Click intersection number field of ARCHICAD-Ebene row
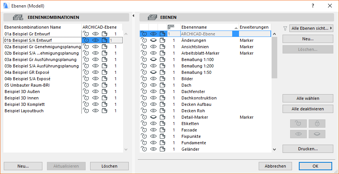The image size is (339, 174). tap(173, 34)
